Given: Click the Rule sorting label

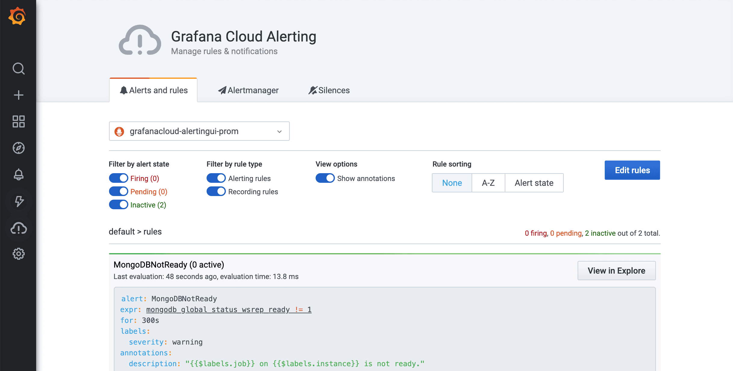Looking at the screenshot, I should pyautogui.click(x=452, y=164).
